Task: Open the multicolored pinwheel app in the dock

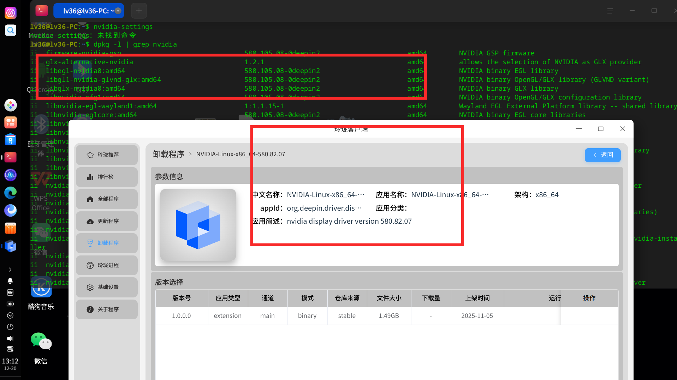Action: [x=11, y=105]
